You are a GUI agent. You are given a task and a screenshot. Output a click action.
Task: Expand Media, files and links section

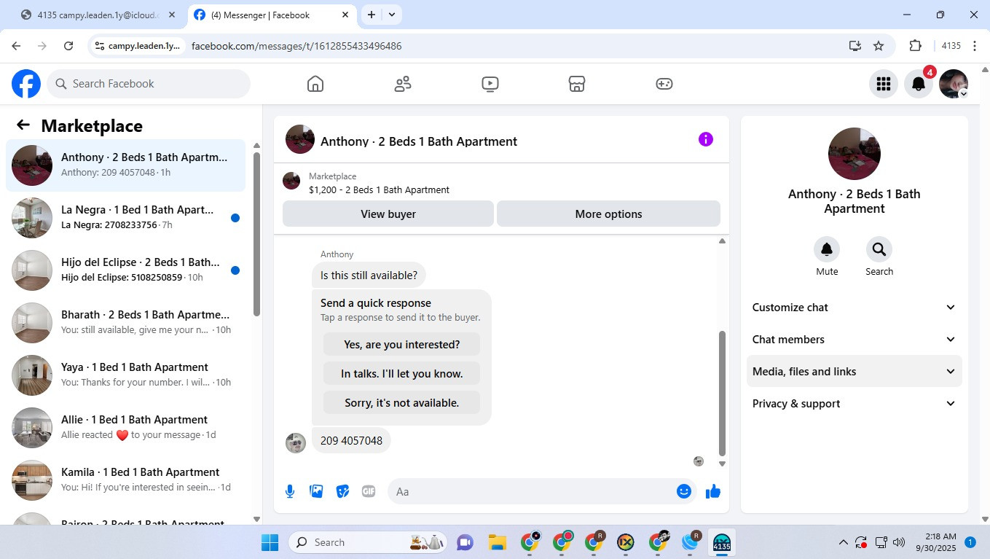pos(855,372)
